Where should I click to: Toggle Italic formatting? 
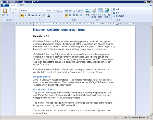point(25,15)
